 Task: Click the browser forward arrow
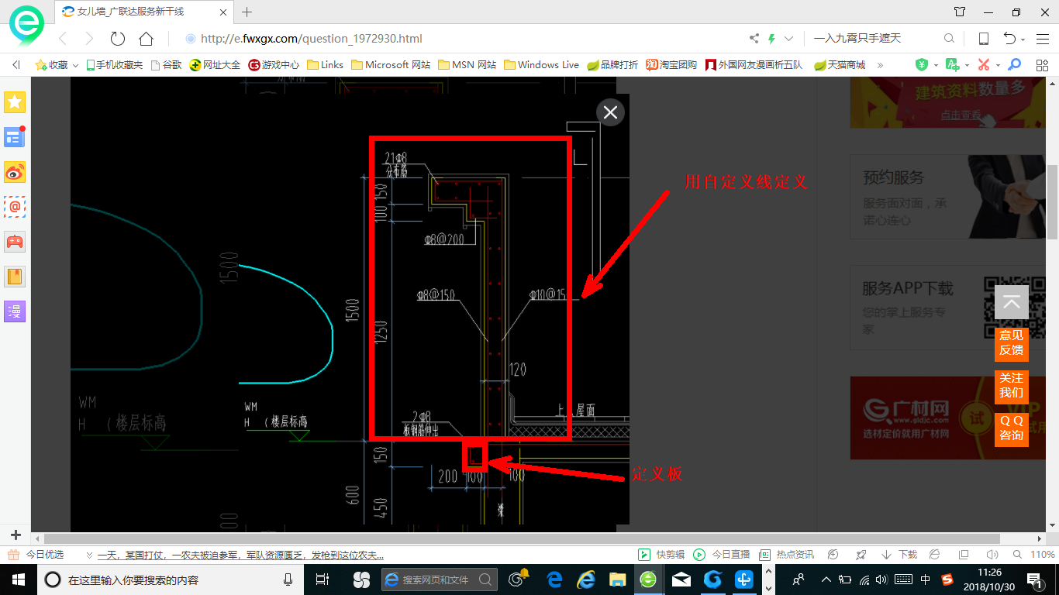click(90, 38)
